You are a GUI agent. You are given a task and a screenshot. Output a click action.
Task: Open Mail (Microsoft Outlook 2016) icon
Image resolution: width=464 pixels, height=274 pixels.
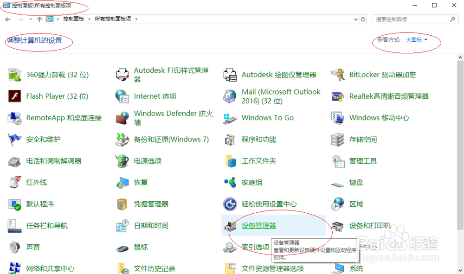[x=230, y=96]
